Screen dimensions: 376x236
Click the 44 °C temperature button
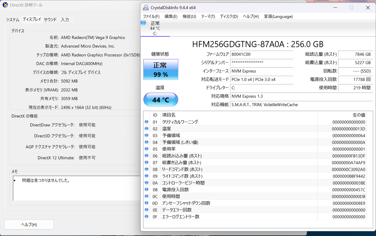tap(161, 100)
